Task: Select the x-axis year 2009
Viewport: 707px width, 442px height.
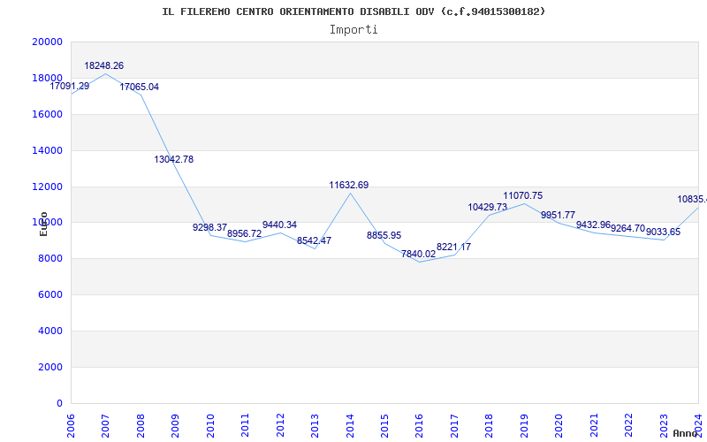Action: 175,425
